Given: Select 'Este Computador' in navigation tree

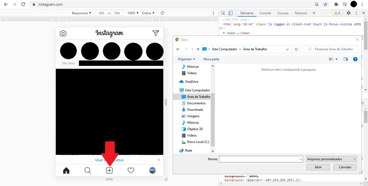Looking at the screenshot, I should click(x=195, y=90).
